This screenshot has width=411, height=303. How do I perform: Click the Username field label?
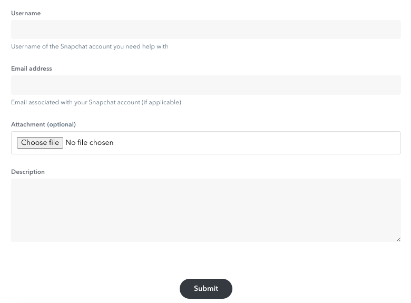tap(26, 13)
